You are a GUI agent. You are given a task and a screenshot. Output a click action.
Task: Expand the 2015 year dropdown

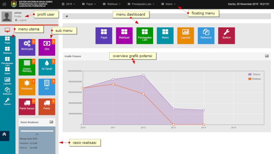pos(68,4)
